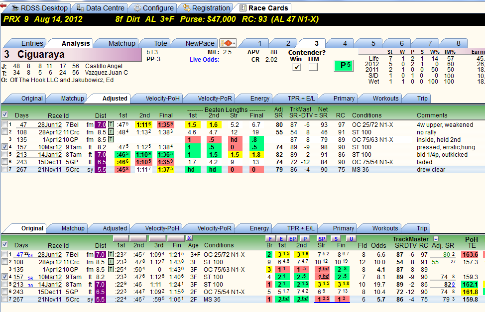Open the Race Cards tab
This screenshot has width=485, height=312.
point(264,8)
